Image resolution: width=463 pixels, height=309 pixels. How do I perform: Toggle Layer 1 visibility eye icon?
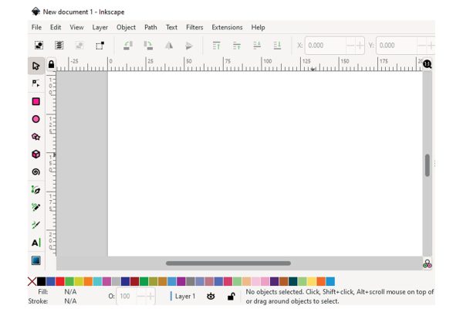[x=211, y=296]
